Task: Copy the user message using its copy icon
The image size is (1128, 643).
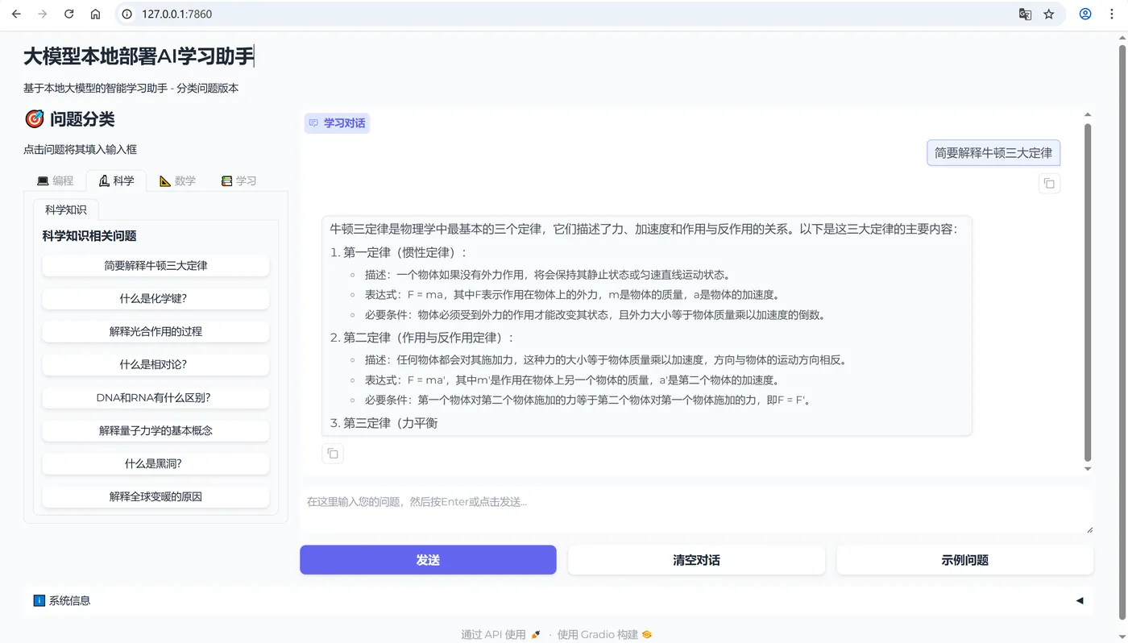Action: [x=1048, y=183]
